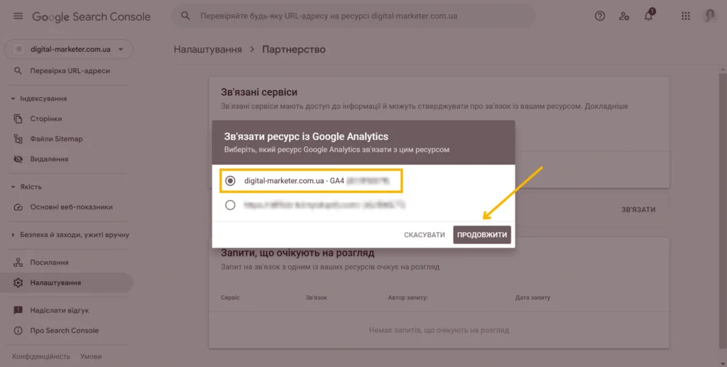Open the Конфіденційність footer link
727x367 pixels.
(x=41, y=356)
